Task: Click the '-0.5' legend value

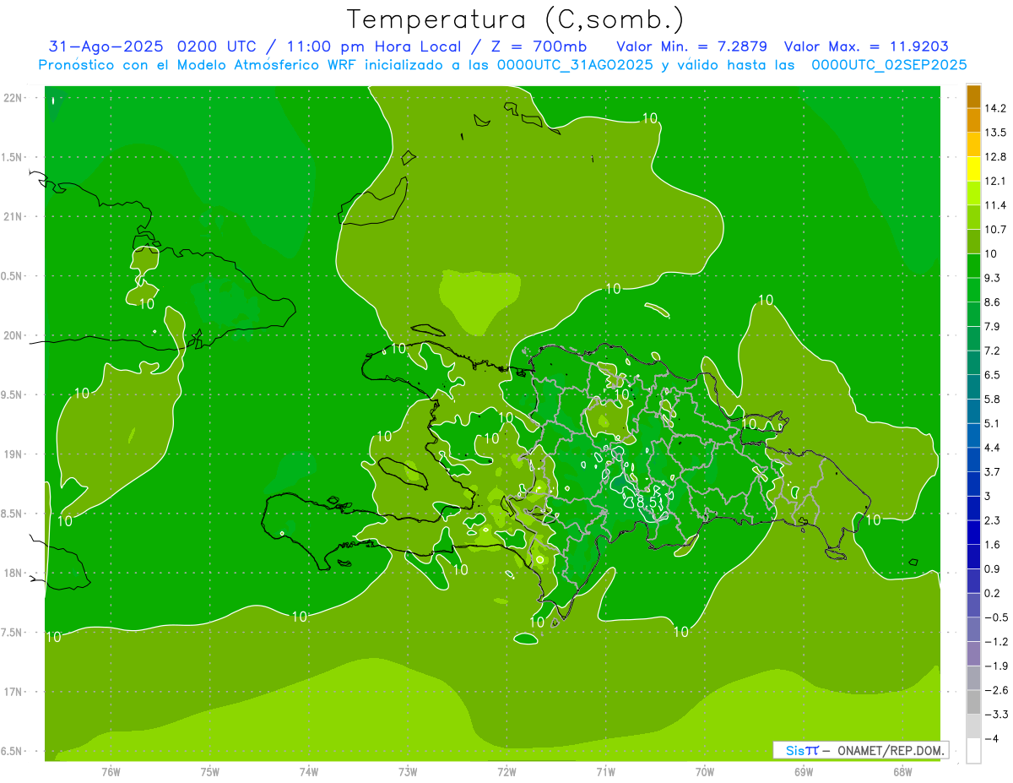Action: (x=997, y=617)
